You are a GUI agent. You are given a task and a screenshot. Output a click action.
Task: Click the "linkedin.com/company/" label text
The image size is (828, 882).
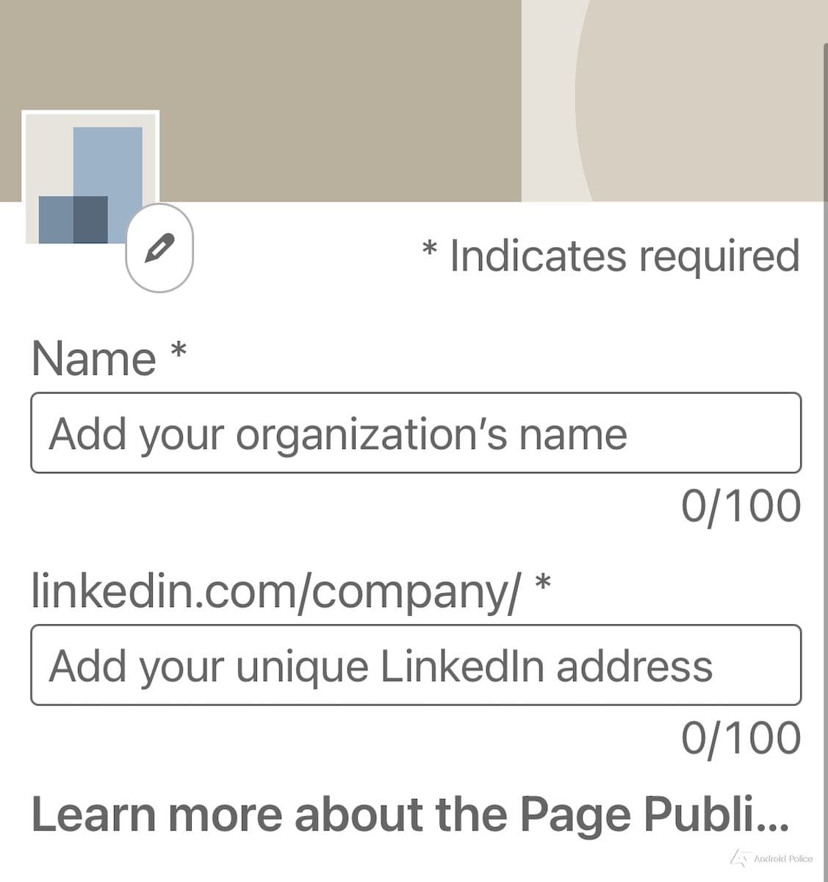[275, 592]
